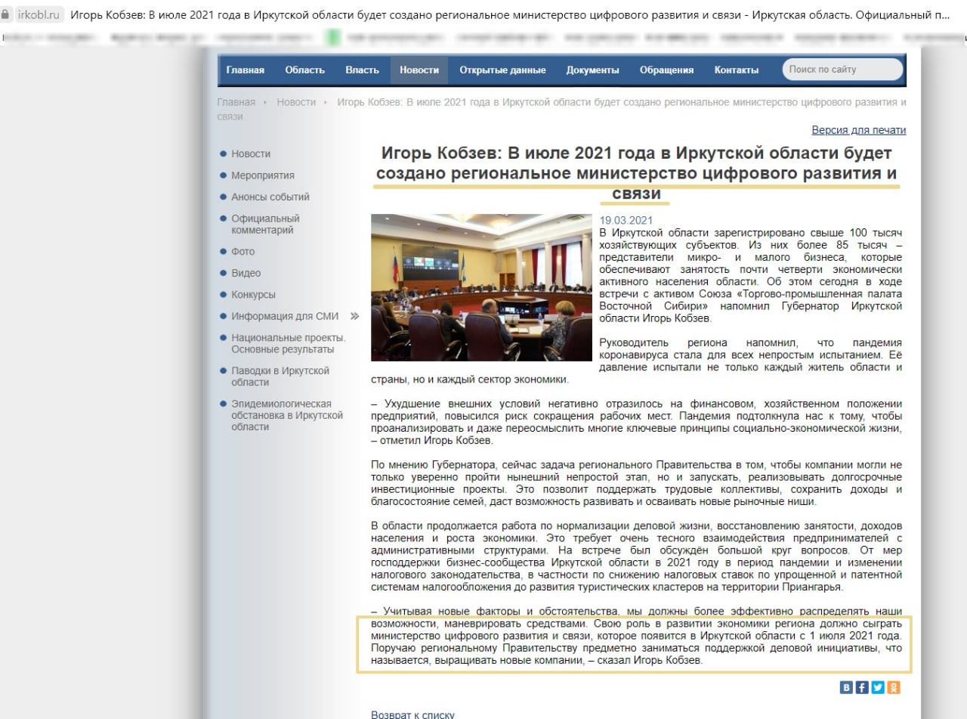Open the Область menu tab
Viewport: 967px width, 719px height.
point(304,70)
